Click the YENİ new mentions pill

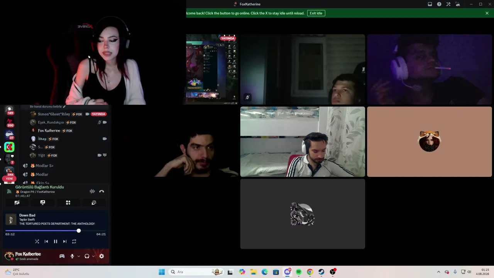[9, 179]
